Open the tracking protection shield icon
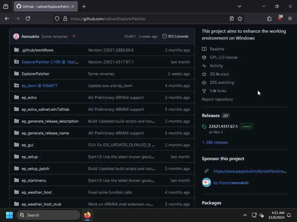 click(x=57, y=19)
